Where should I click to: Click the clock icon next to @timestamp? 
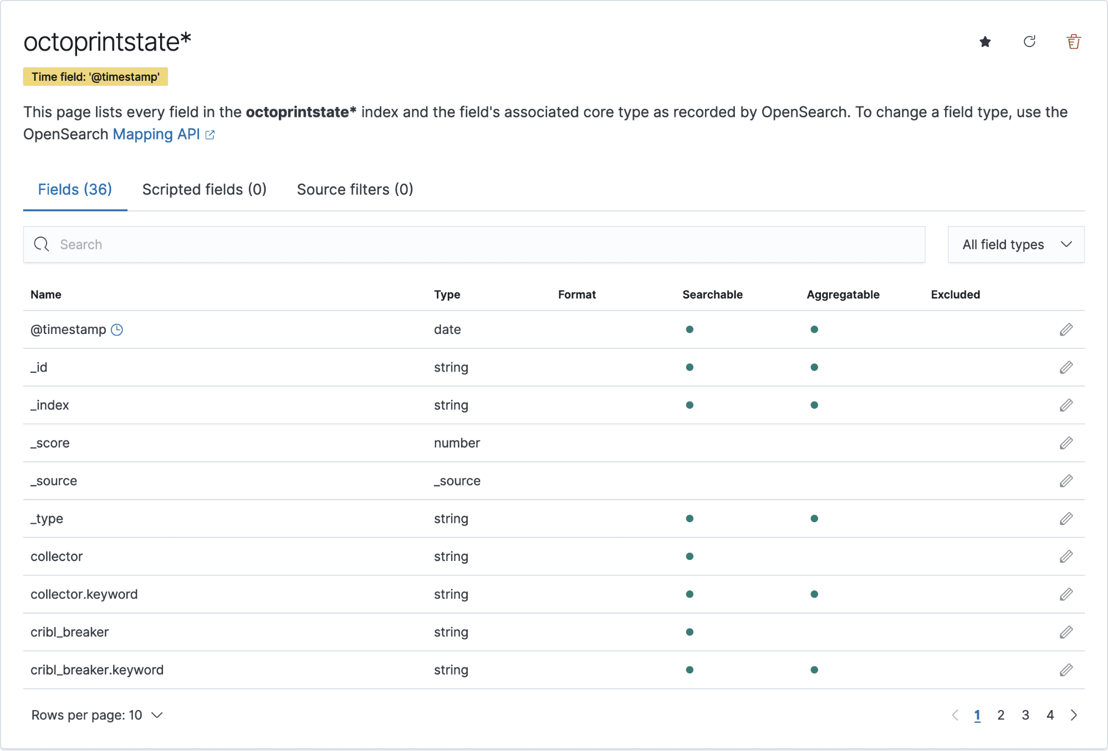[117, 330]
